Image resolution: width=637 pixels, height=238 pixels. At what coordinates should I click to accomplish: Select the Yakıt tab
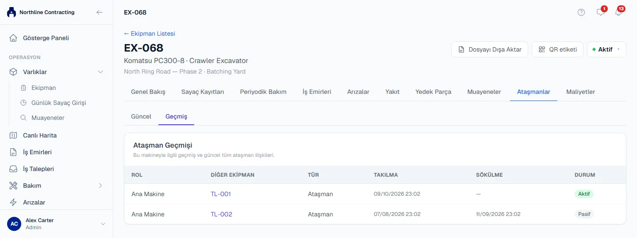[x=392, y=92]
